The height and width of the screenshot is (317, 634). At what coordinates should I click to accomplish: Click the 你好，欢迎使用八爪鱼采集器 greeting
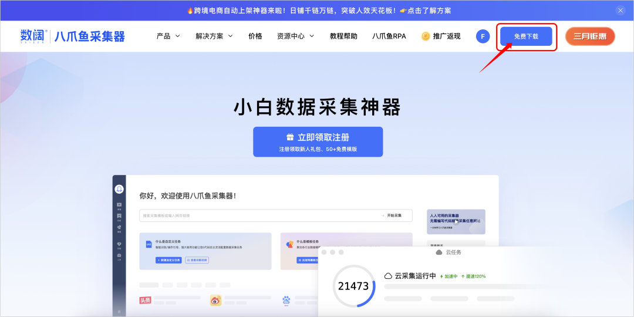coord(188,195)
